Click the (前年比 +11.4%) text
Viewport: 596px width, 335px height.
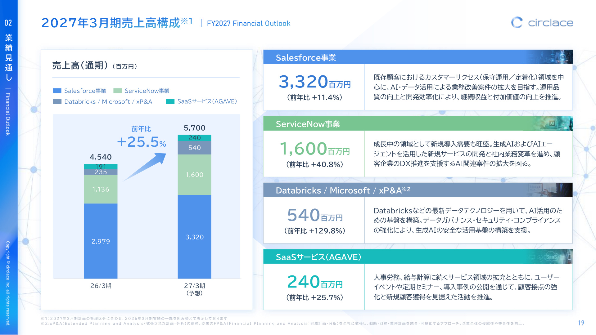point(314,97)
